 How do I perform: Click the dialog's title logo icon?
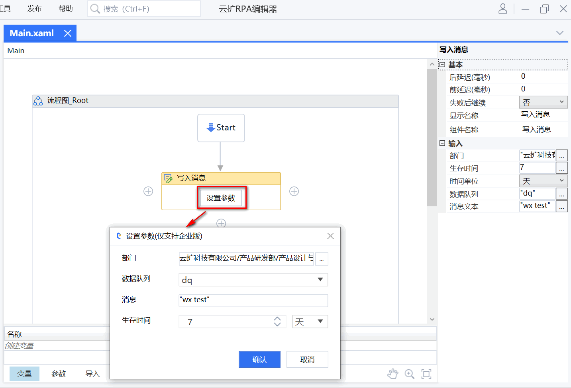point(119,236)
